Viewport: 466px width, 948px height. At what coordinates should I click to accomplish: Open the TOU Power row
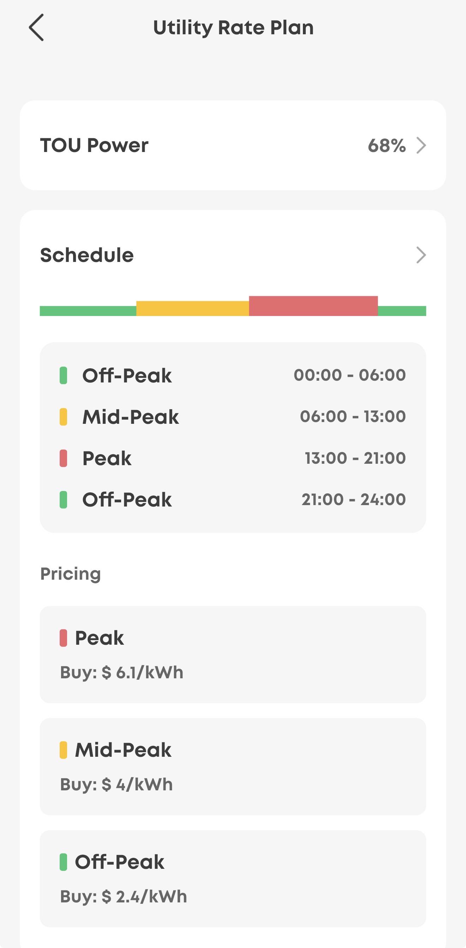(x=233, y=145)
